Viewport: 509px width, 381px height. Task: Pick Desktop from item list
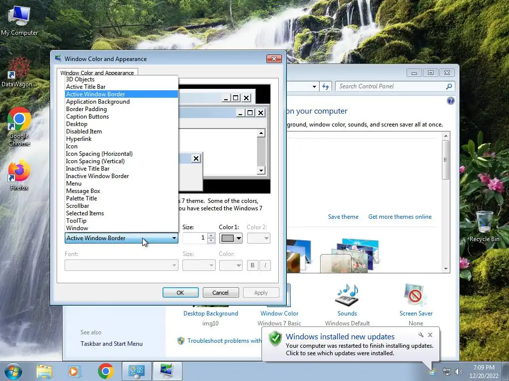(121, 124)
